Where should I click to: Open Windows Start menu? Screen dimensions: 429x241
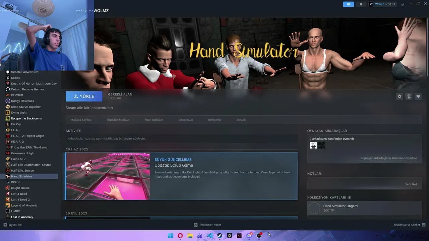pyautogui.click(x=170, y=236)
